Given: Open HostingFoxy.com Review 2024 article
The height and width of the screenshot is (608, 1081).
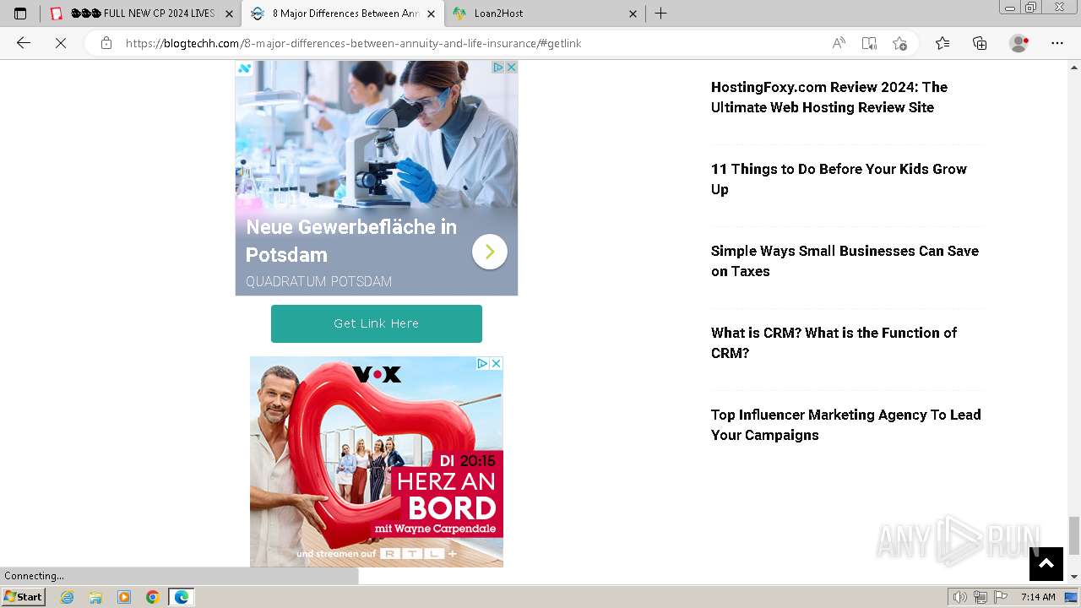Looking at the screenshot, I should (x=829, y=97).
